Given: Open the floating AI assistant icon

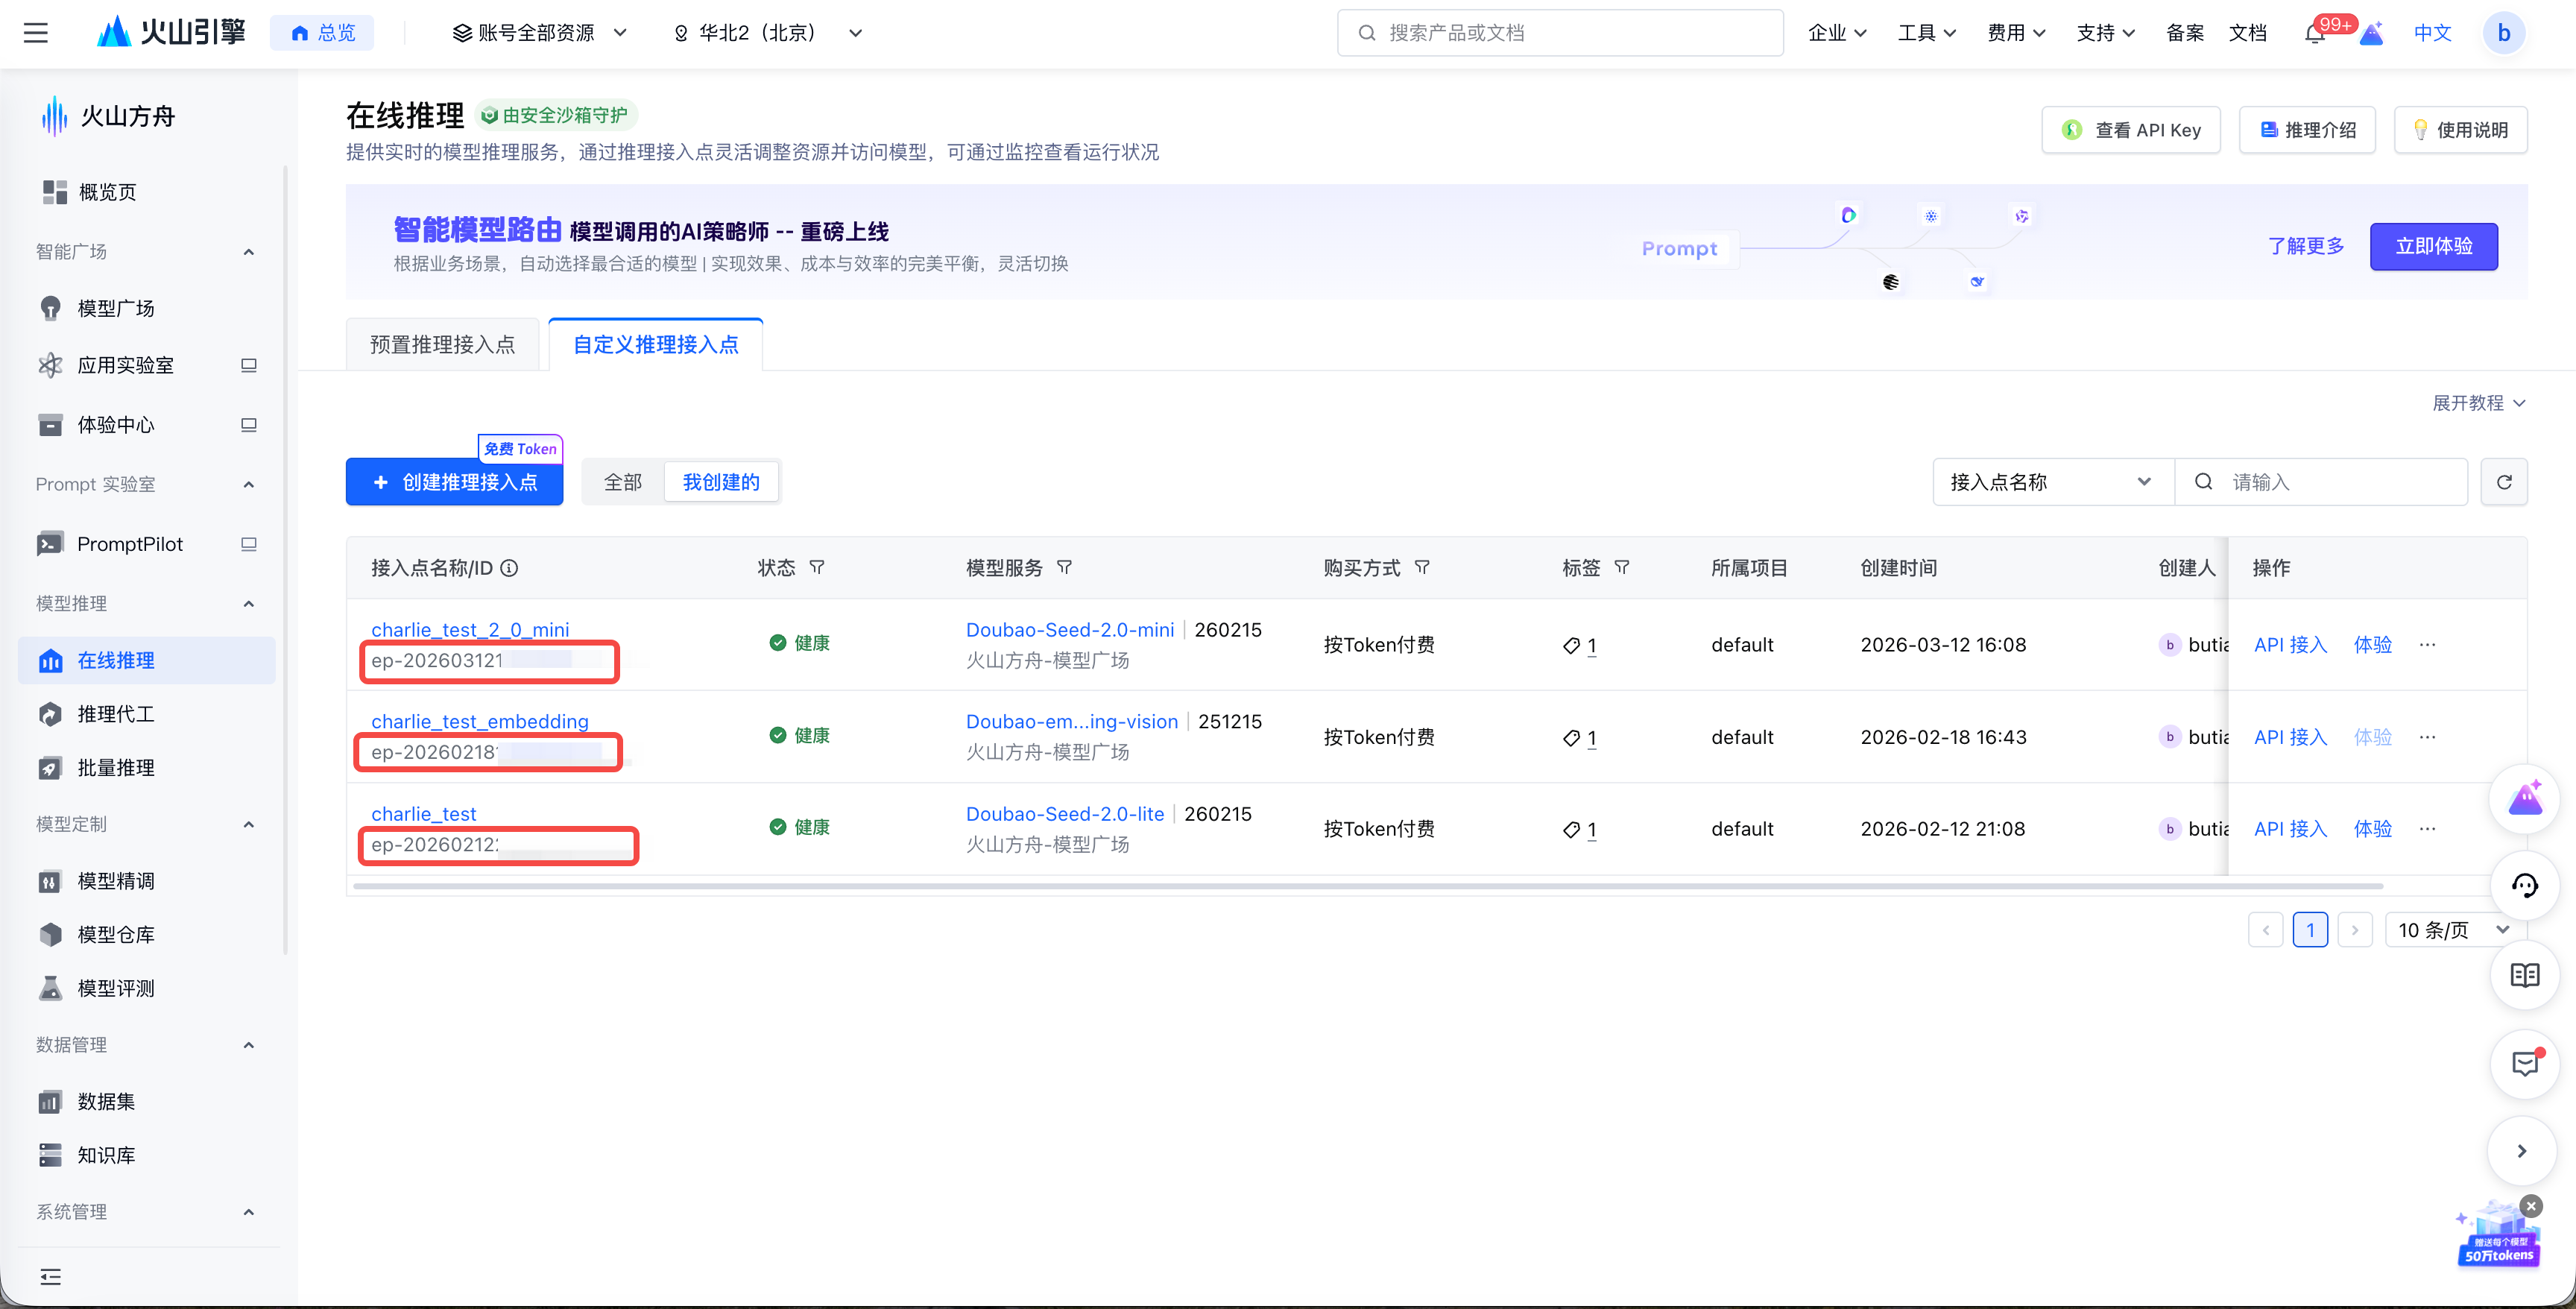Looking at the screenshot, I should click(x=2524, y=799).
